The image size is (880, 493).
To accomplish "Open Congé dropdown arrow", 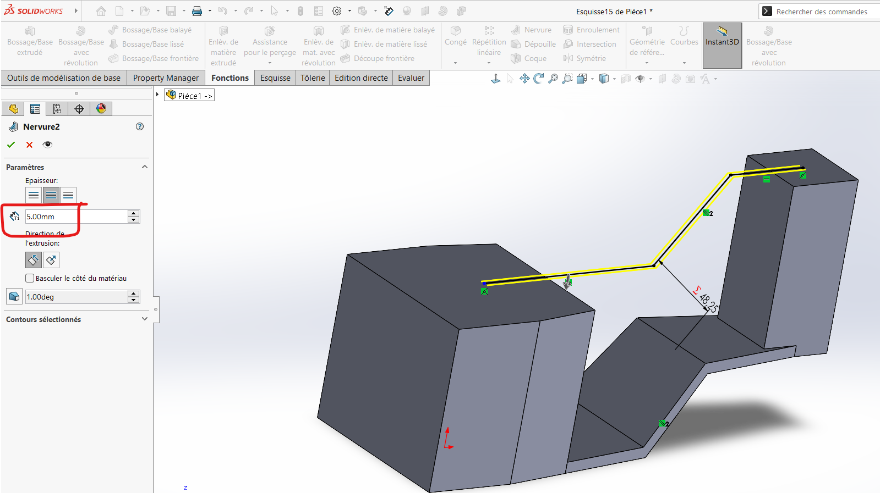I will pos(455,63).
